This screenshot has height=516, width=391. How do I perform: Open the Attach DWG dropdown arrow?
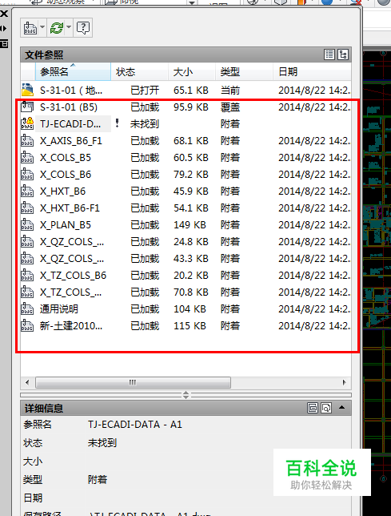click(x=42, y=28)
